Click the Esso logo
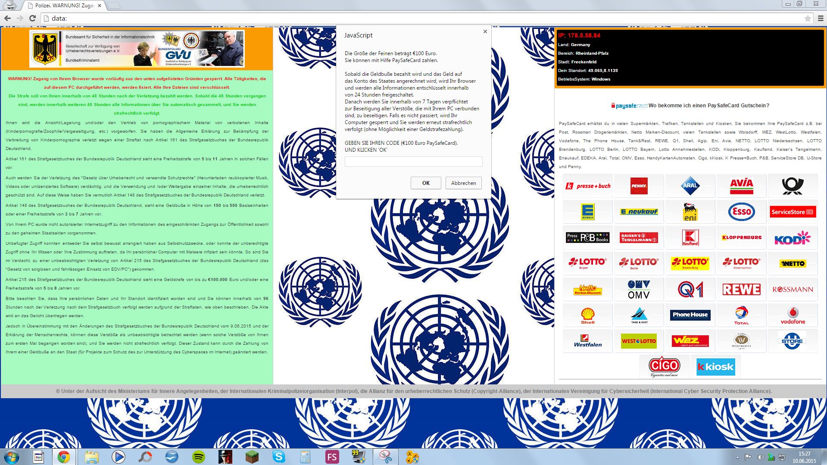 [741, 212]
